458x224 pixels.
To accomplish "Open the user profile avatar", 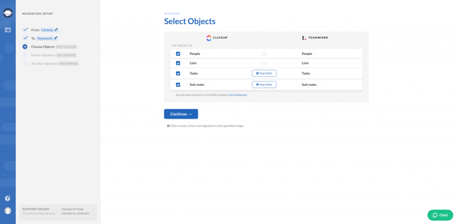I will 8,211.
